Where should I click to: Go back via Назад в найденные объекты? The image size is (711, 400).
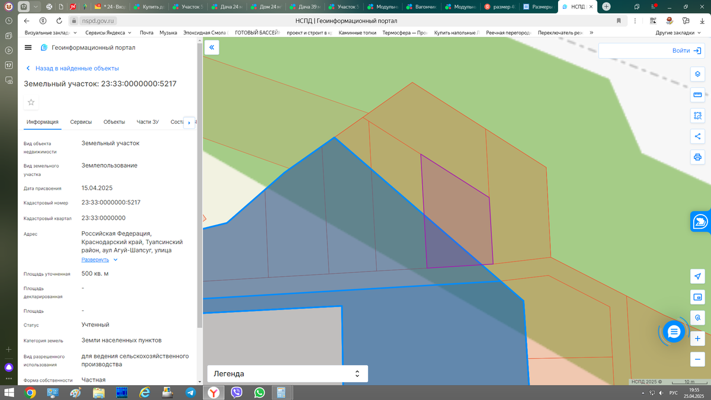(x=72, y=69)
